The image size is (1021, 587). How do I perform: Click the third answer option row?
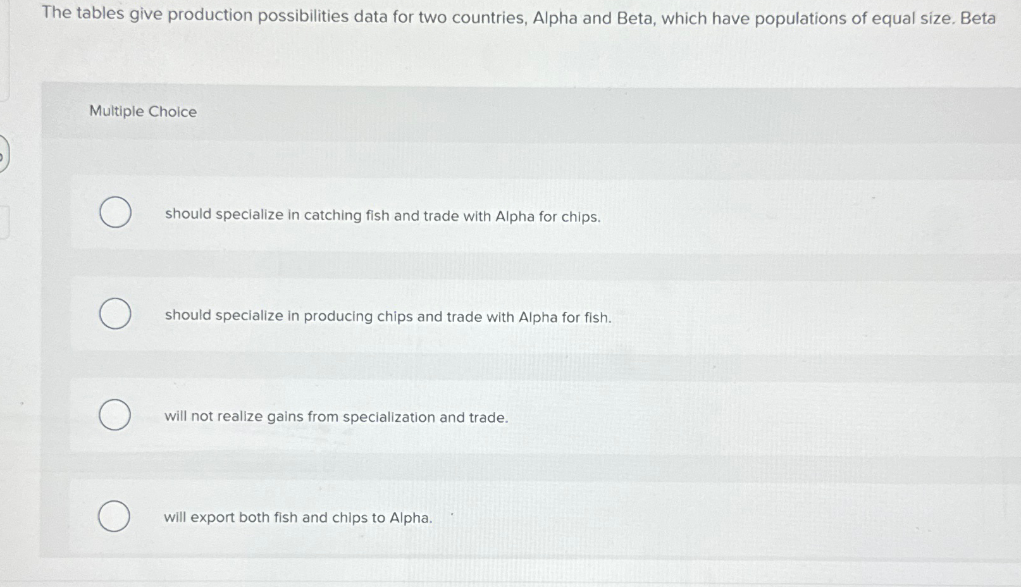click(443, 417)
